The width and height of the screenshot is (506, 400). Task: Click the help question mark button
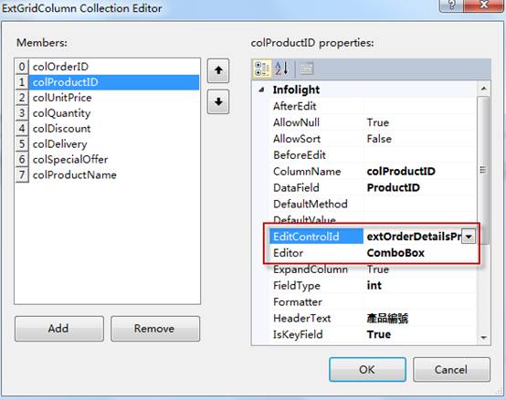(452, 5)
